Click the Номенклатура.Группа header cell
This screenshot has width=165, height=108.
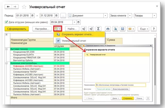pyautogui.click(x=32, y=40)
